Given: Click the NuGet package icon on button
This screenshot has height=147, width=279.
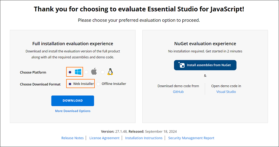Looking at the screenshot, I should (182, 65).
